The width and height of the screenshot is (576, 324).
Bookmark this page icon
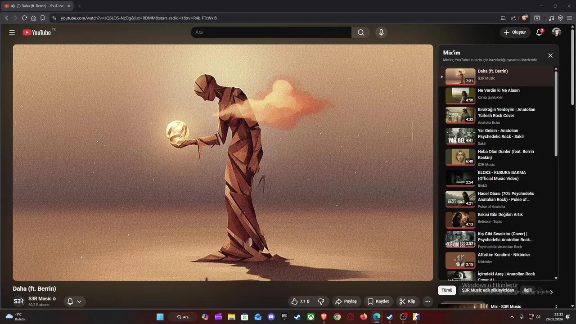click(x=42, y=18)
